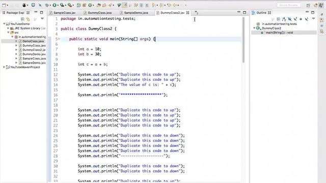
Task: Select main(String[]) : void in Outline
Action: pyautogui.click(x=279, y=33)
